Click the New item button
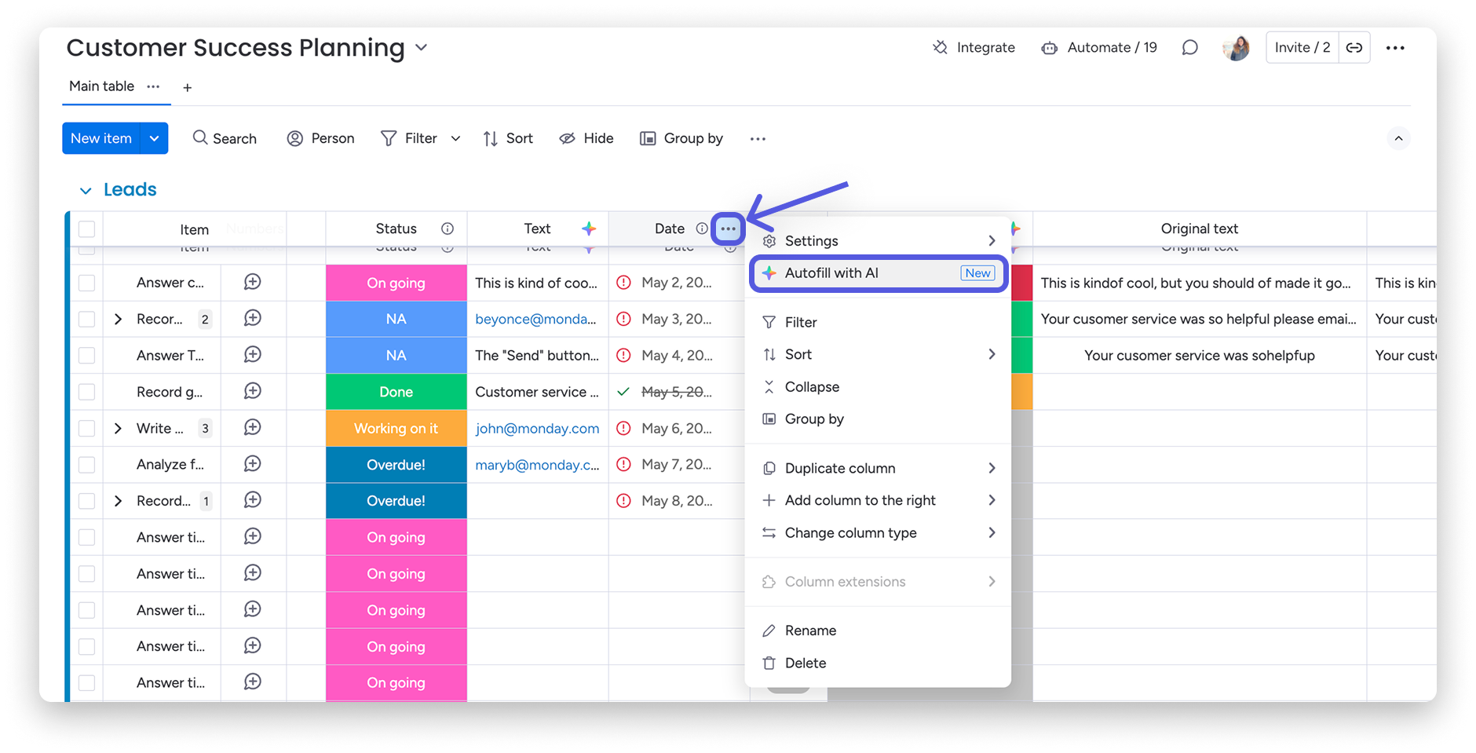Viewport: 1476px width, 753px height. tap(101, 139)
